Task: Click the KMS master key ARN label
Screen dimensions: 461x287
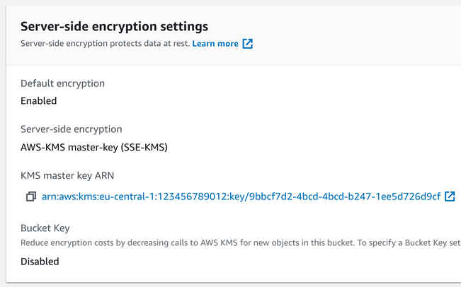Action: point(67,175)
